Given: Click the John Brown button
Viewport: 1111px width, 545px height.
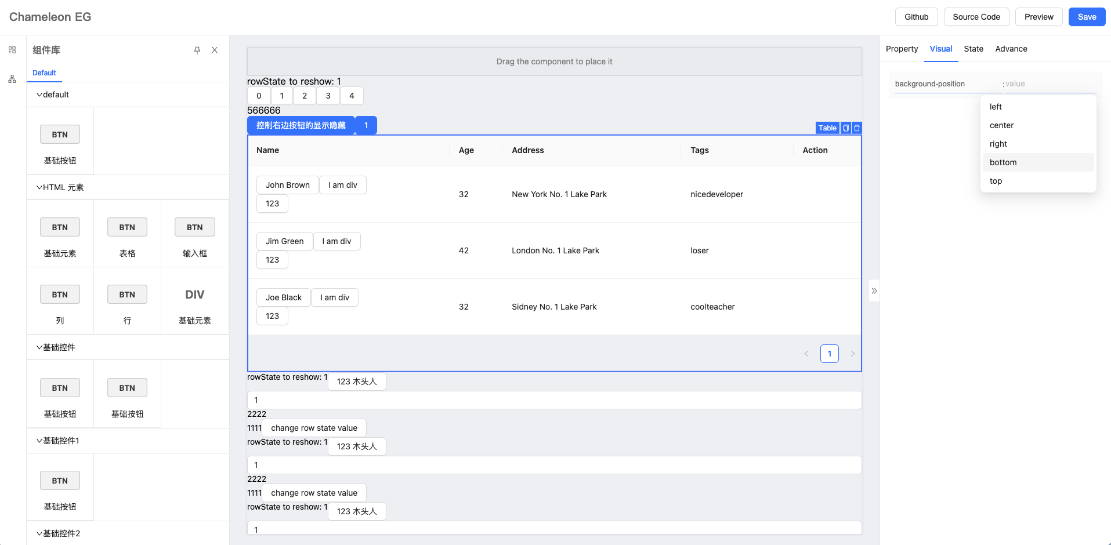Looking at the screenshot, I should pos(288,185).
